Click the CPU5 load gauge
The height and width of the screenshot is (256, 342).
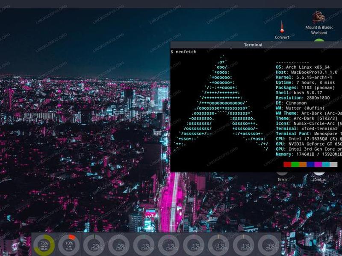pos(218,245)
